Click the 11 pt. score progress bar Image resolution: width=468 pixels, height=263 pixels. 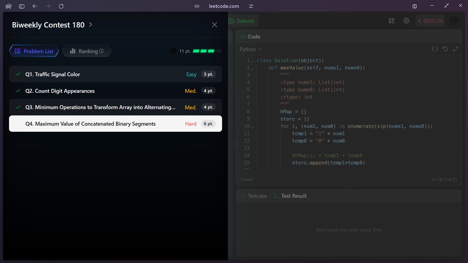tap(207, 51)
